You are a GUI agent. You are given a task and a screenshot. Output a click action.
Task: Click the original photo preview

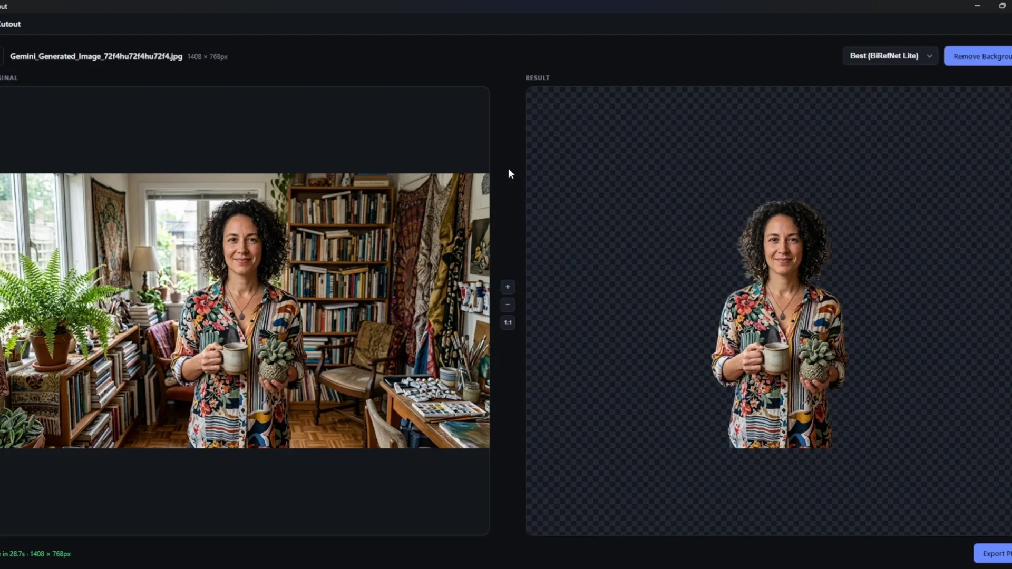[245, 311]
